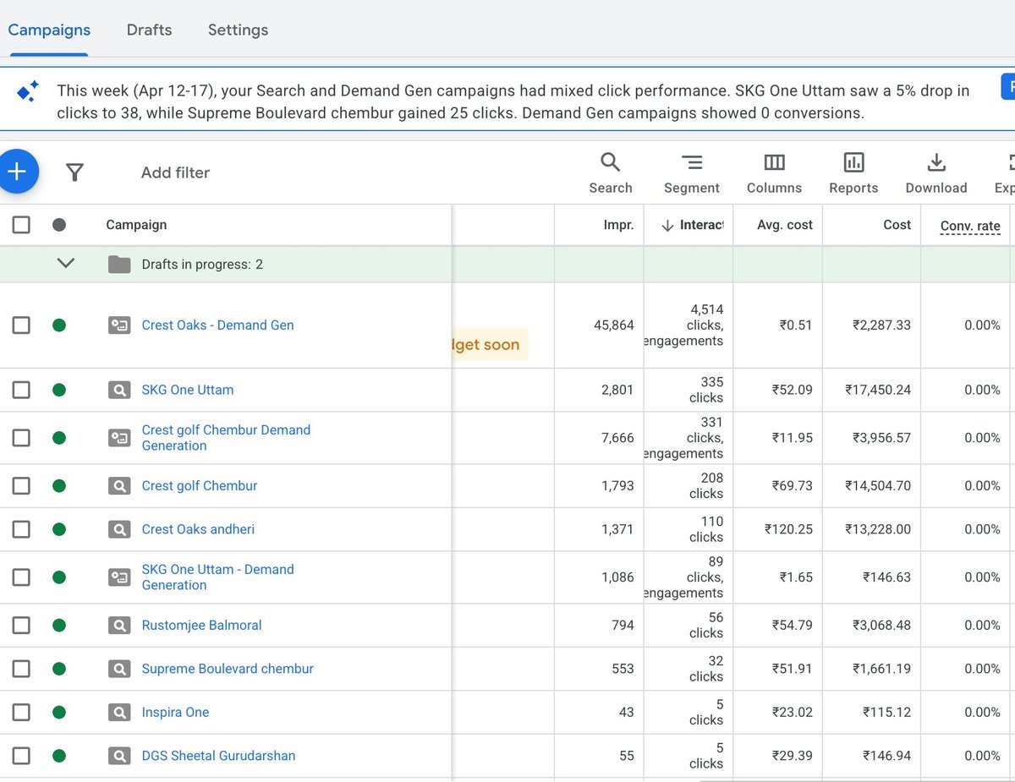Viewport: 1015px width, 782px height.
Task: Click the search icon beside Crest Oaks andheri
Action: pyautogui.click(x=119, y=529)
